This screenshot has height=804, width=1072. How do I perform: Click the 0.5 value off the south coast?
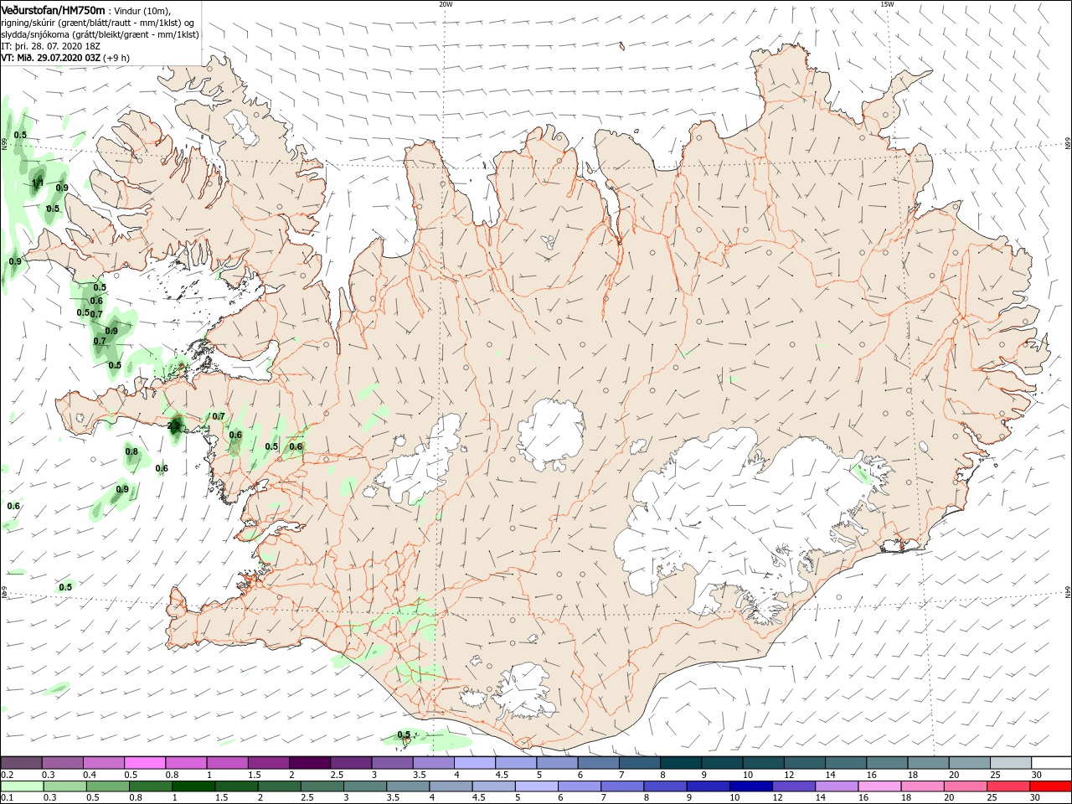[404, 734]
